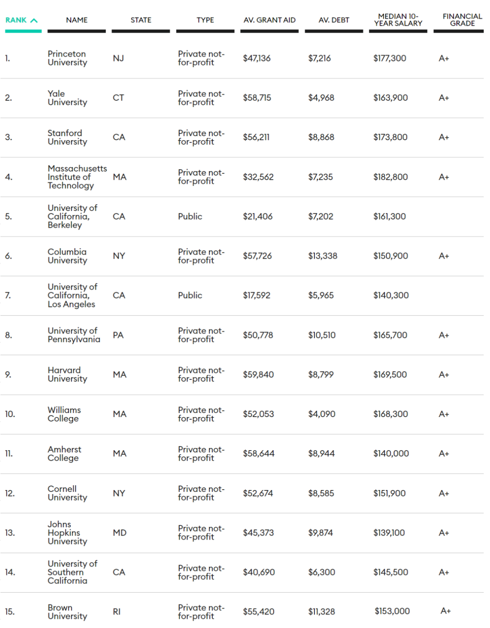Sort by Type column header
Screen dimensions: 490x628
tap(205, 20)
